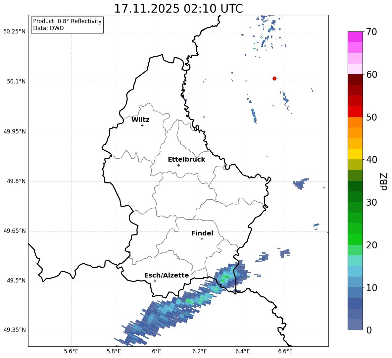Click the yellow colorbar segment above 40
Image resolution: width=392 pixels, height=358 pixels.
pyautogui.click(x=355, y=154)
